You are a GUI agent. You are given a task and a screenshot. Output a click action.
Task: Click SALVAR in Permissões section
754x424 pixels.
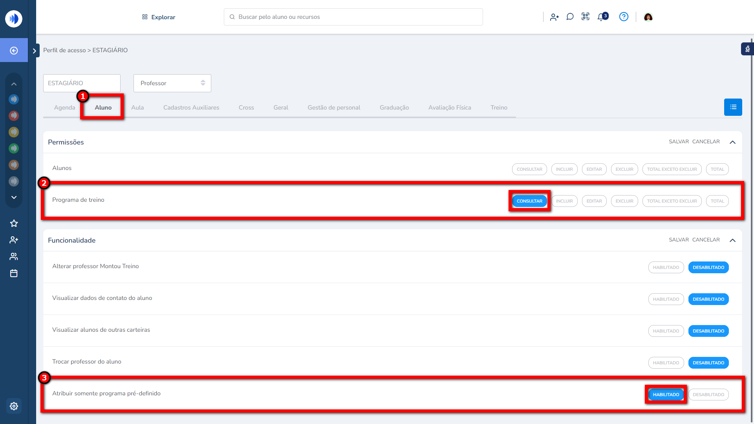click(x=679, y=142)
